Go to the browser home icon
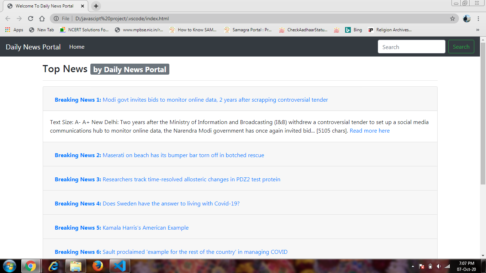The height and width of the screenshot is (273, 486). 42,18
